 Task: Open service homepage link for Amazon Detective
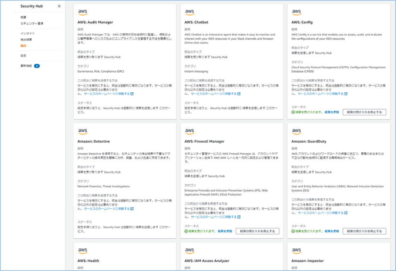point(107,209)
